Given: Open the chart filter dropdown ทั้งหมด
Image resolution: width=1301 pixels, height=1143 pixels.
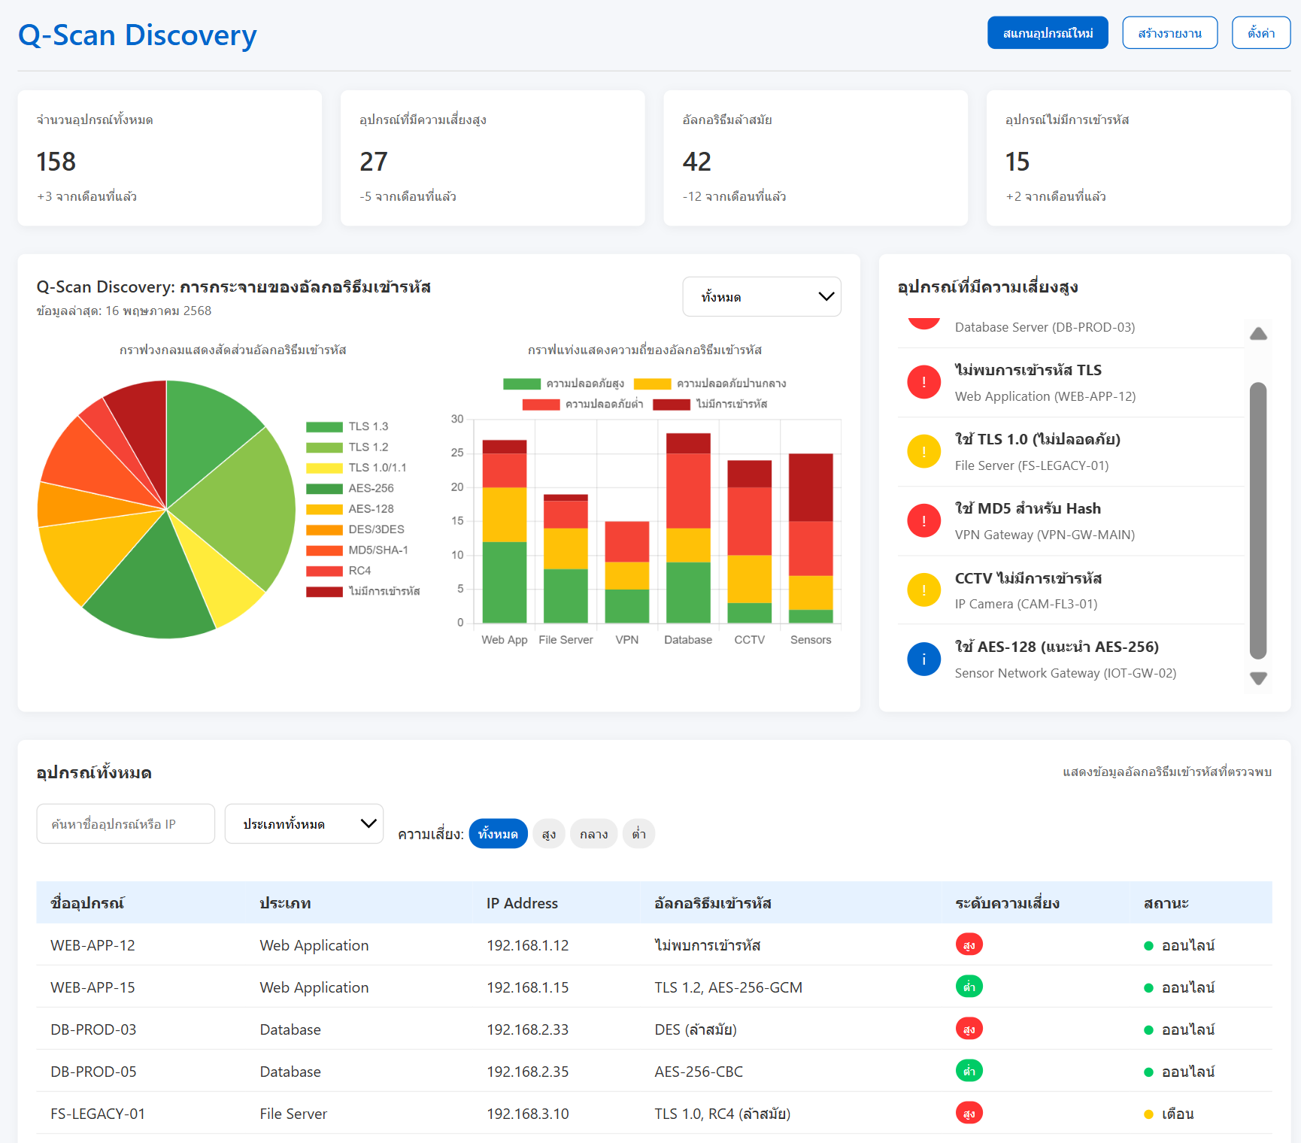Looking at the screenshot, I should [x=761, y=297].
